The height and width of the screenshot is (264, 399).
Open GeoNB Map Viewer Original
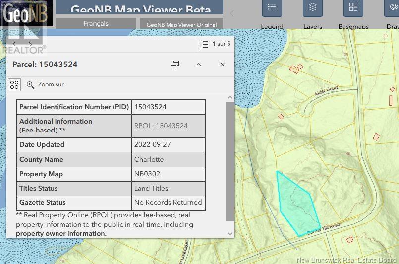tap(182, 24)
